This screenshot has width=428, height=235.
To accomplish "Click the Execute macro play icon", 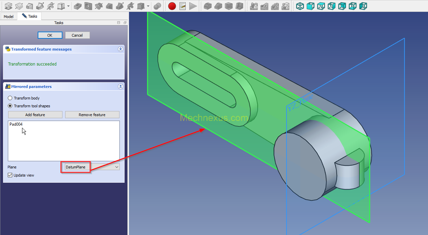I will [x=193, y=6].
